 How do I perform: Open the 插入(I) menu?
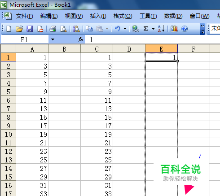click(x=98, y=16)
